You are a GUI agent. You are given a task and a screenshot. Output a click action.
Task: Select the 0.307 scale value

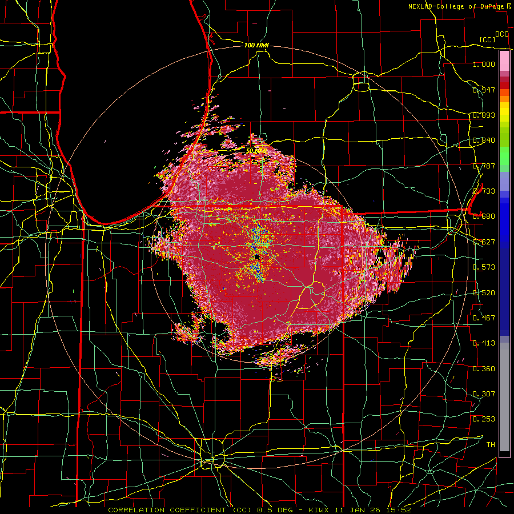484,394
